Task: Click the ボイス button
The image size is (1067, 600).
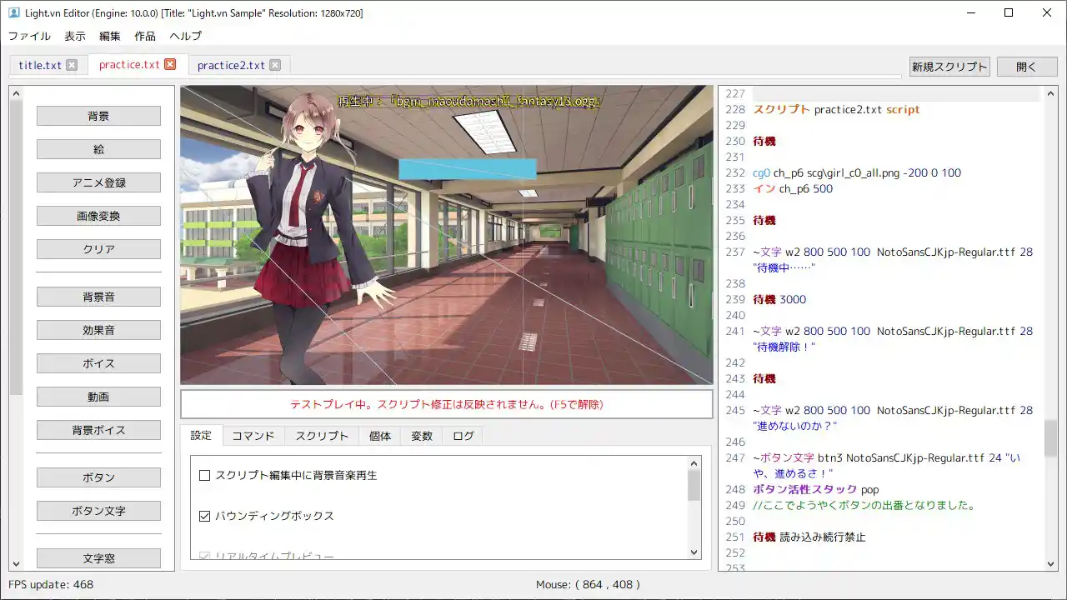Action: tap(98, 363)
